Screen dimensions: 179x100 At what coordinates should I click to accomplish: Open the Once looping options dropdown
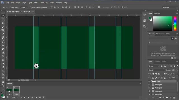pyautogui.click(x=15, y=97)
